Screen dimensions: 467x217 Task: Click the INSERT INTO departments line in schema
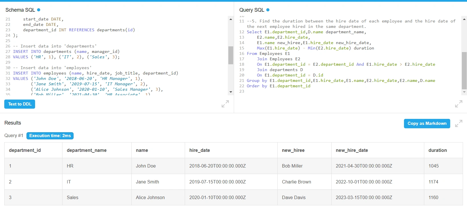[66, 51]
